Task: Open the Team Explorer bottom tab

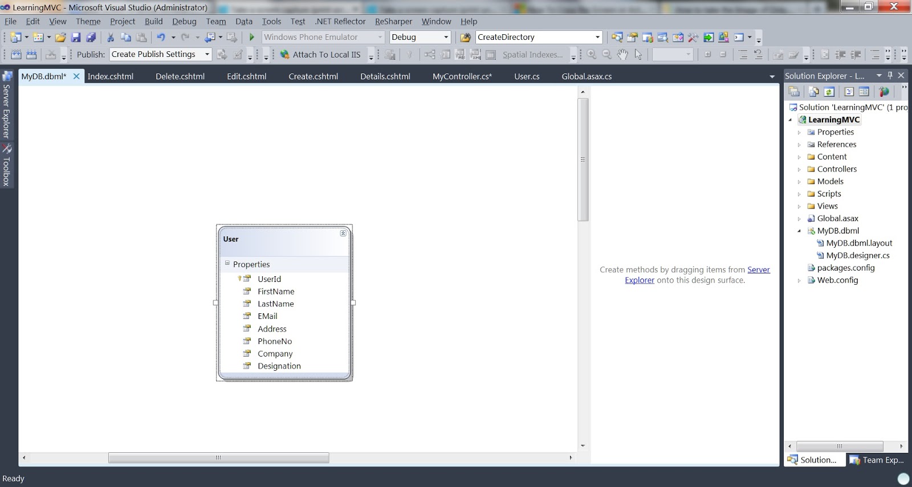Action: pyautogui.click(x=877, y=460)
